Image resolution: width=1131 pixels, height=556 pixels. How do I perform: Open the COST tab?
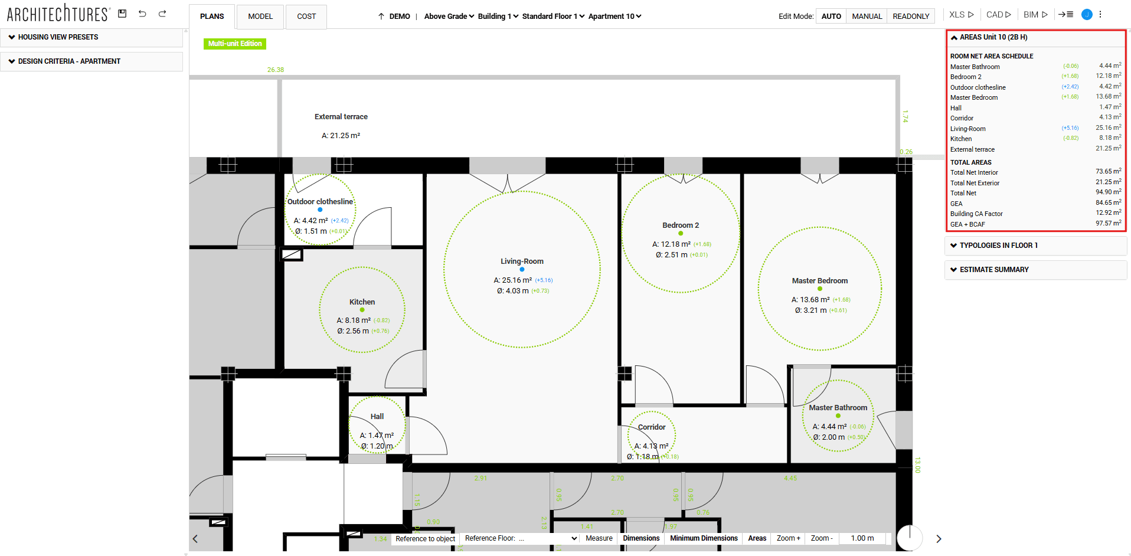[306, 17]
